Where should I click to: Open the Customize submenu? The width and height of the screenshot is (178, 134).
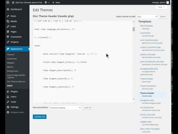(x=12, y=59)
